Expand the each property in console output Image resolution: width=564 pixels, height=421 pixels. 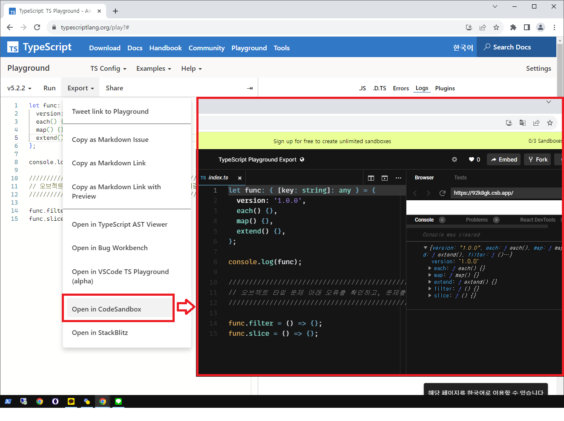tap(430, 268)
